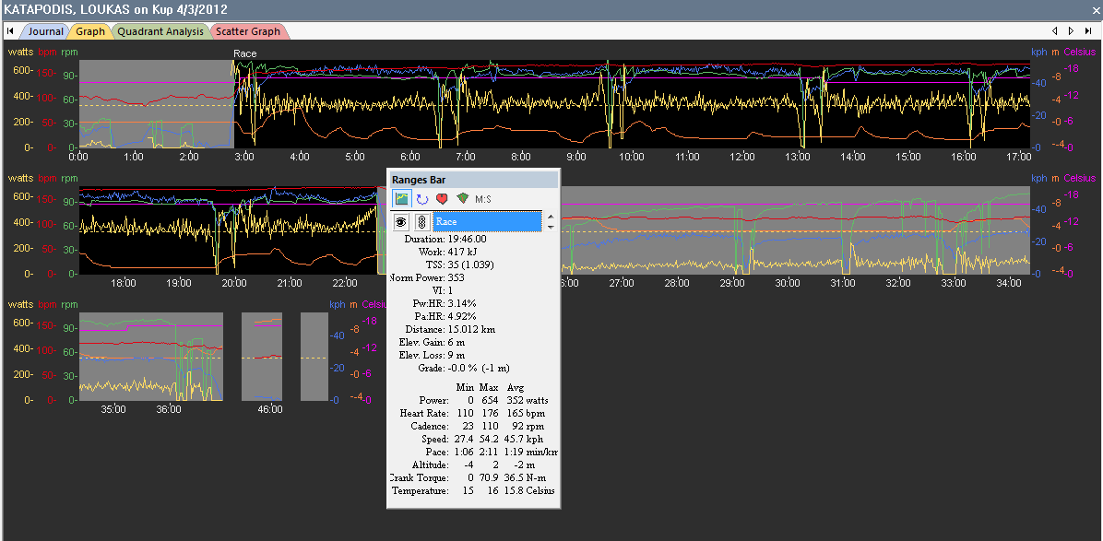1103x541 pixels.
Task: Click the Race marker label on the chart
Action: (x=245, y=53)
